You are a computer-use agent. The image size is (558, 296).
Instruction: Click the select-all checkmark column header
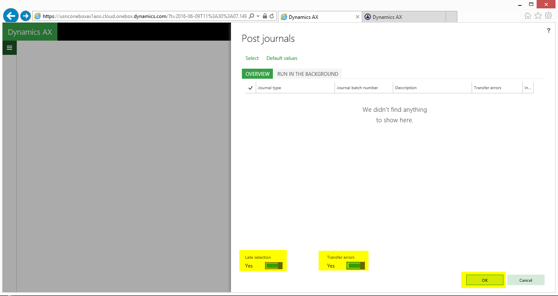(x=251, y=88)
